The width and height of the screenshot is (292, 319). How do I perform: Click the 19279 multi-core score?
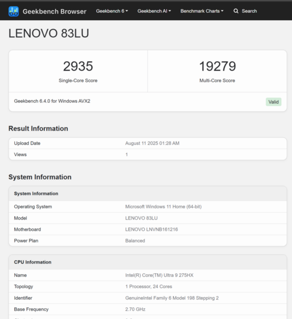click(218, 66)
